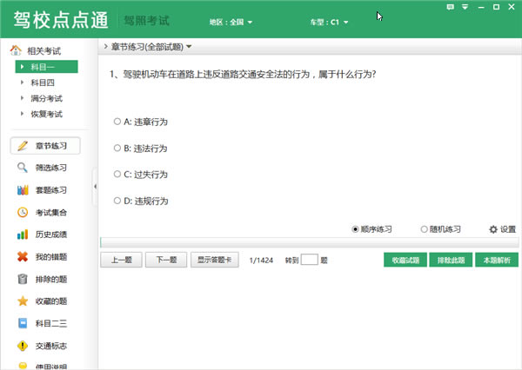Viewport: 522px width, 370px height.
Task: Click the star icon for 收藏的题
Action: pos(23,301)
